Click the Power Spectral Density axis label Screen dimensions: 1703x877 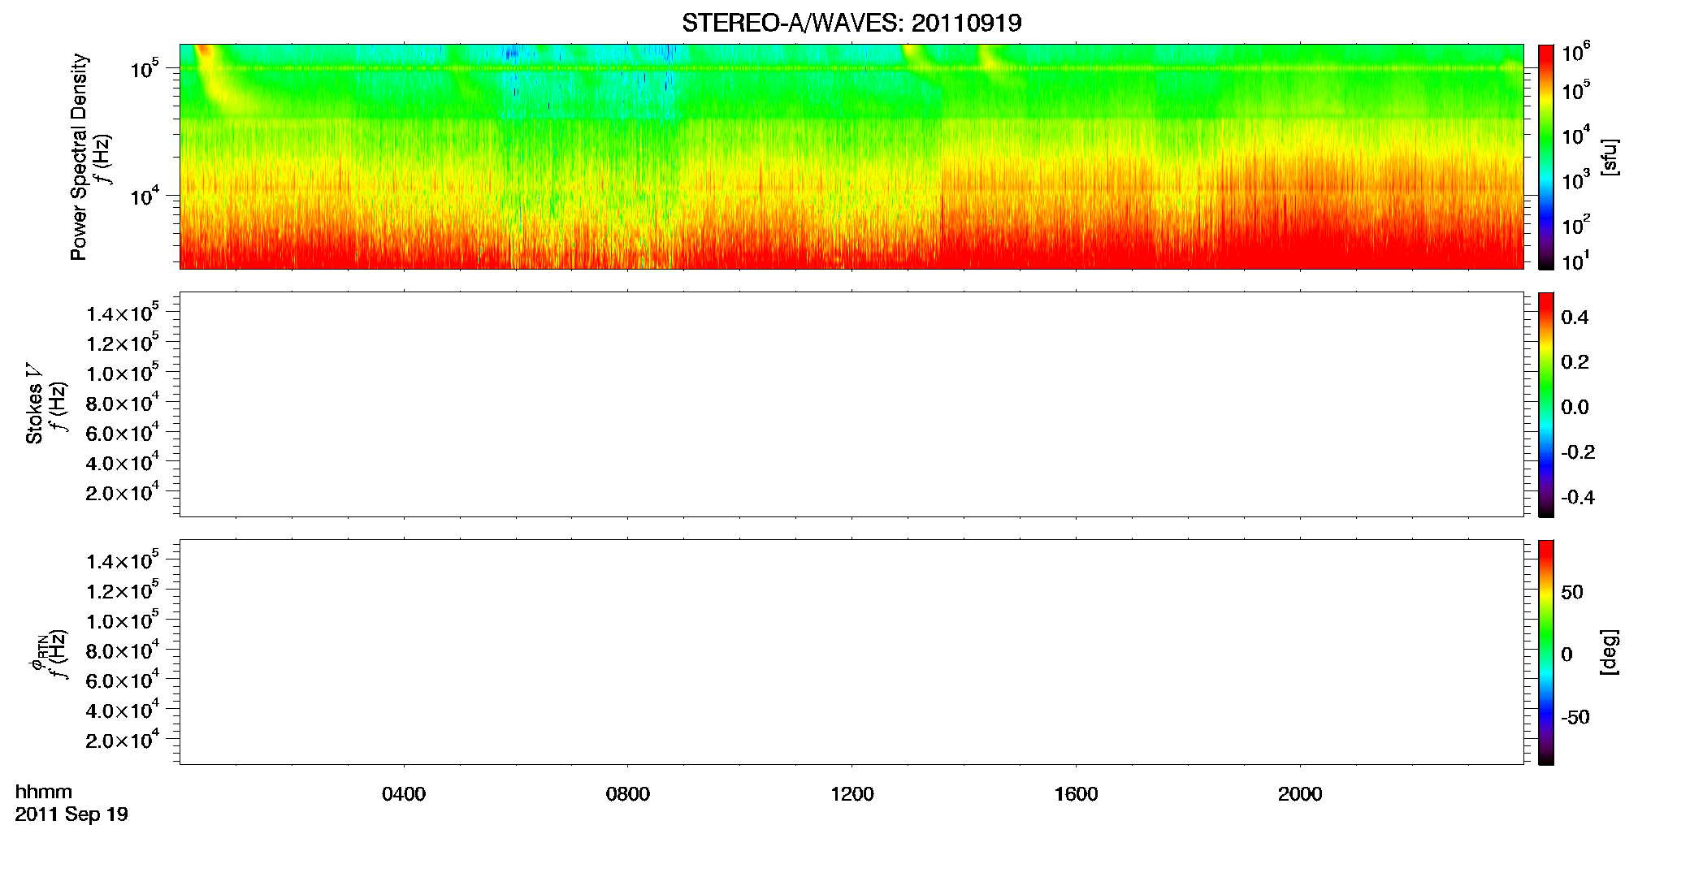tap(78, 157)
